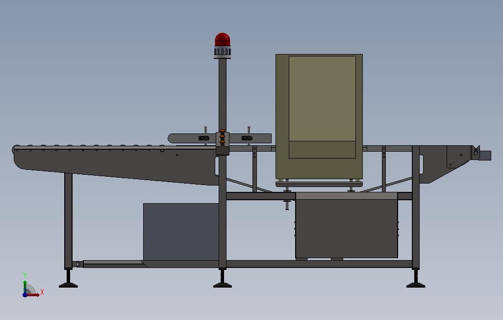503x320 pixels.
Task: Pick the narrow lower panel of olive cabinet
Action: click(x=323, y=149)
